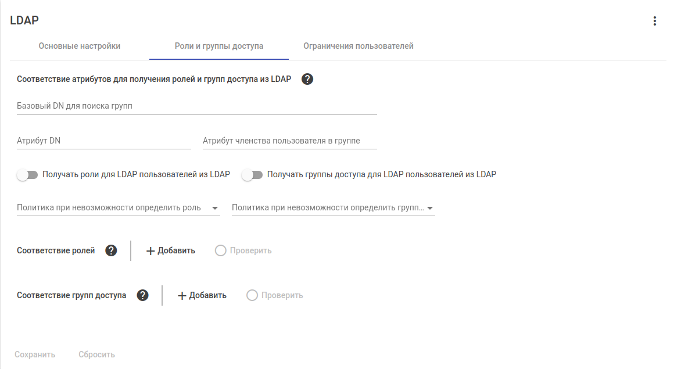Image resolution: width=674 pixels, height=369 pixels.
Task: Enable getting access groups for LDAP users
Action: (x=252, y=174)
